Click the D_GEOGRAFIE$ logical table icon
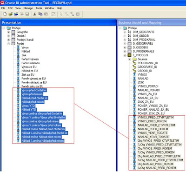186x172 pixels. 129,44
